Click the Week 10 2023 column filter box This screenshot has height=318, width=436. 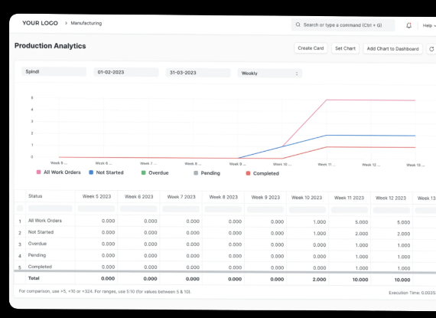click(307, 210)
